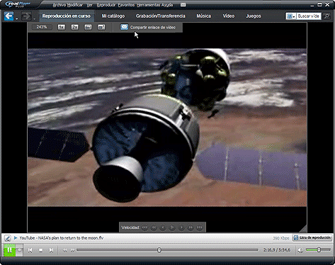Skip to the next clip
Screen dimensions: 335x265
click(51, 250)
